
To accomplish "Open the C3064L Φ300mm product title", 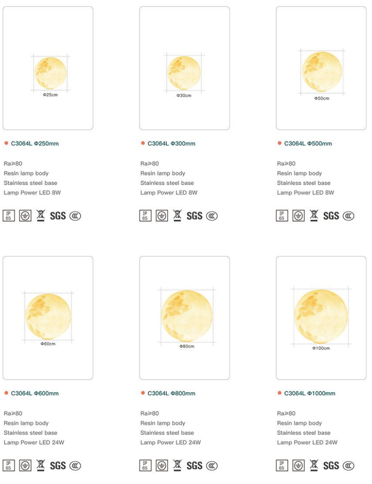I will coord(171,144).
